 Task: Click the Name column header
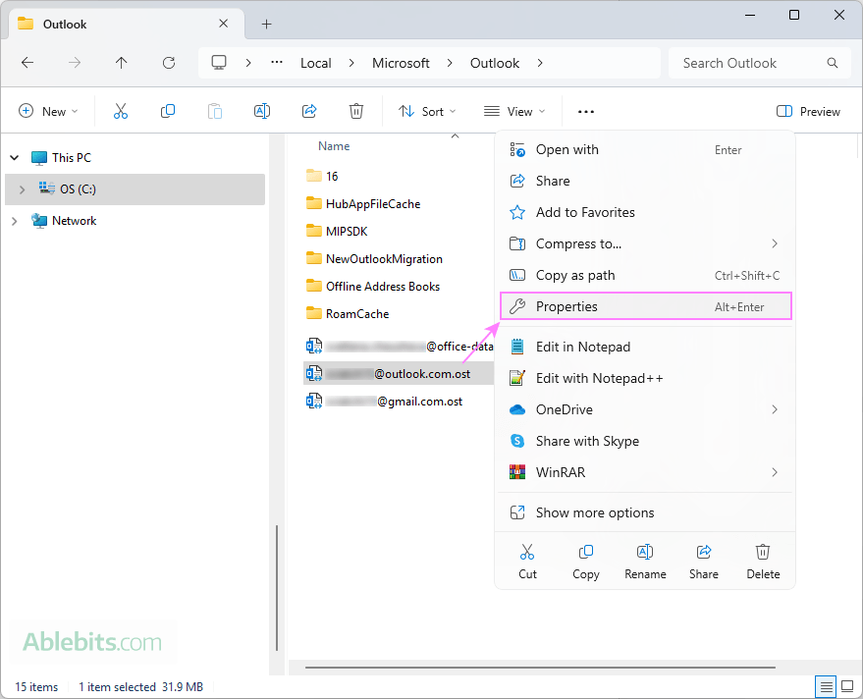(334, 146)
